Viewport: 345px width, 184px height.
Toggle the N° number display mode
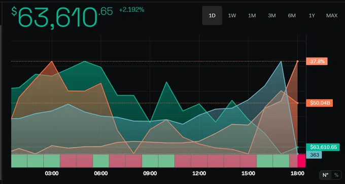pyautogui.click(x=325, y=175)
